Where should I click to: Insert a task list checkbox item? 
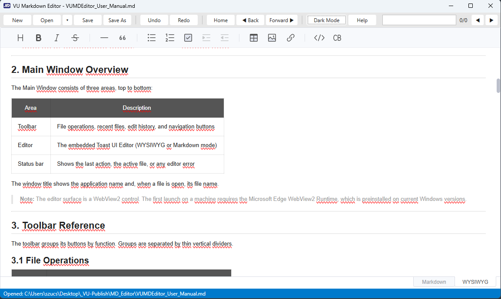[188, 38]
